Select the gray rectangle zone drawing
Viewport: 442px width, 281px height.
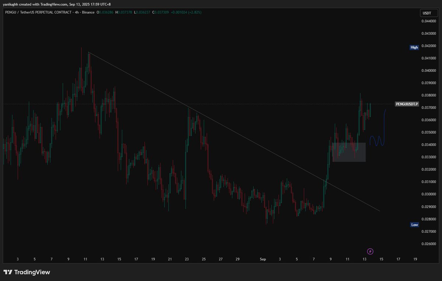coord(349,152)
